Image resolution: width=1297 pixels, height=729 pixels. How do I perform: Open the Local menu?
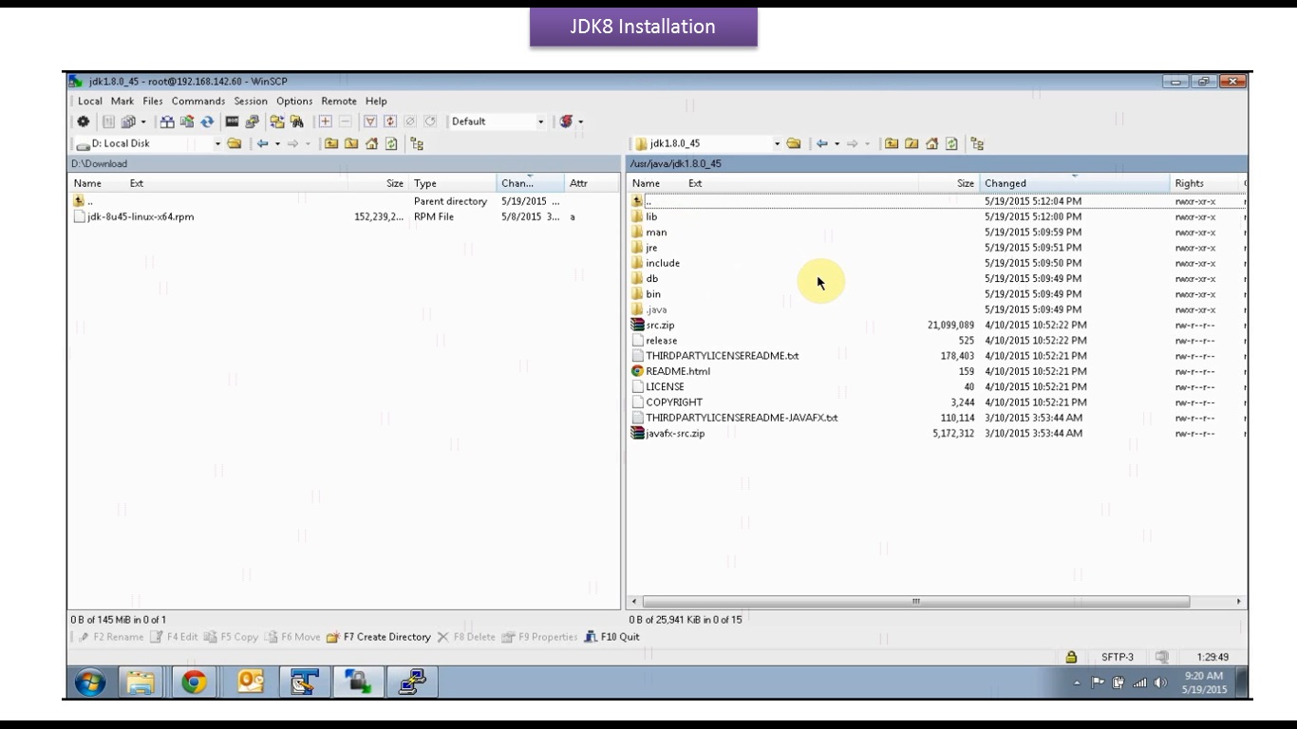90,101
